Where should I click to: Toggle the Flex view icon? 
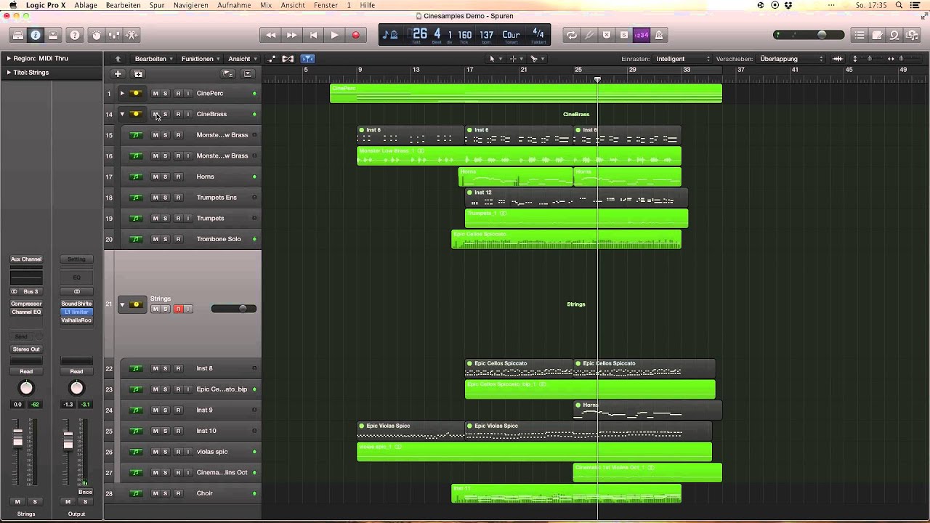[x=288, y=59]
